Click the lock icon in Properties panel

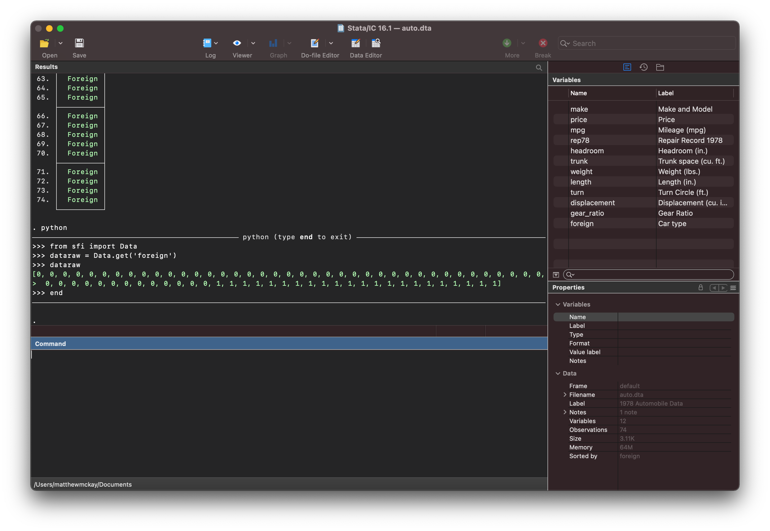click(x=701, y=287)
